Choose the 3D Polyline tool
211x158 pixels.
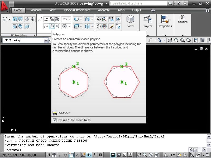click(52, 19)
